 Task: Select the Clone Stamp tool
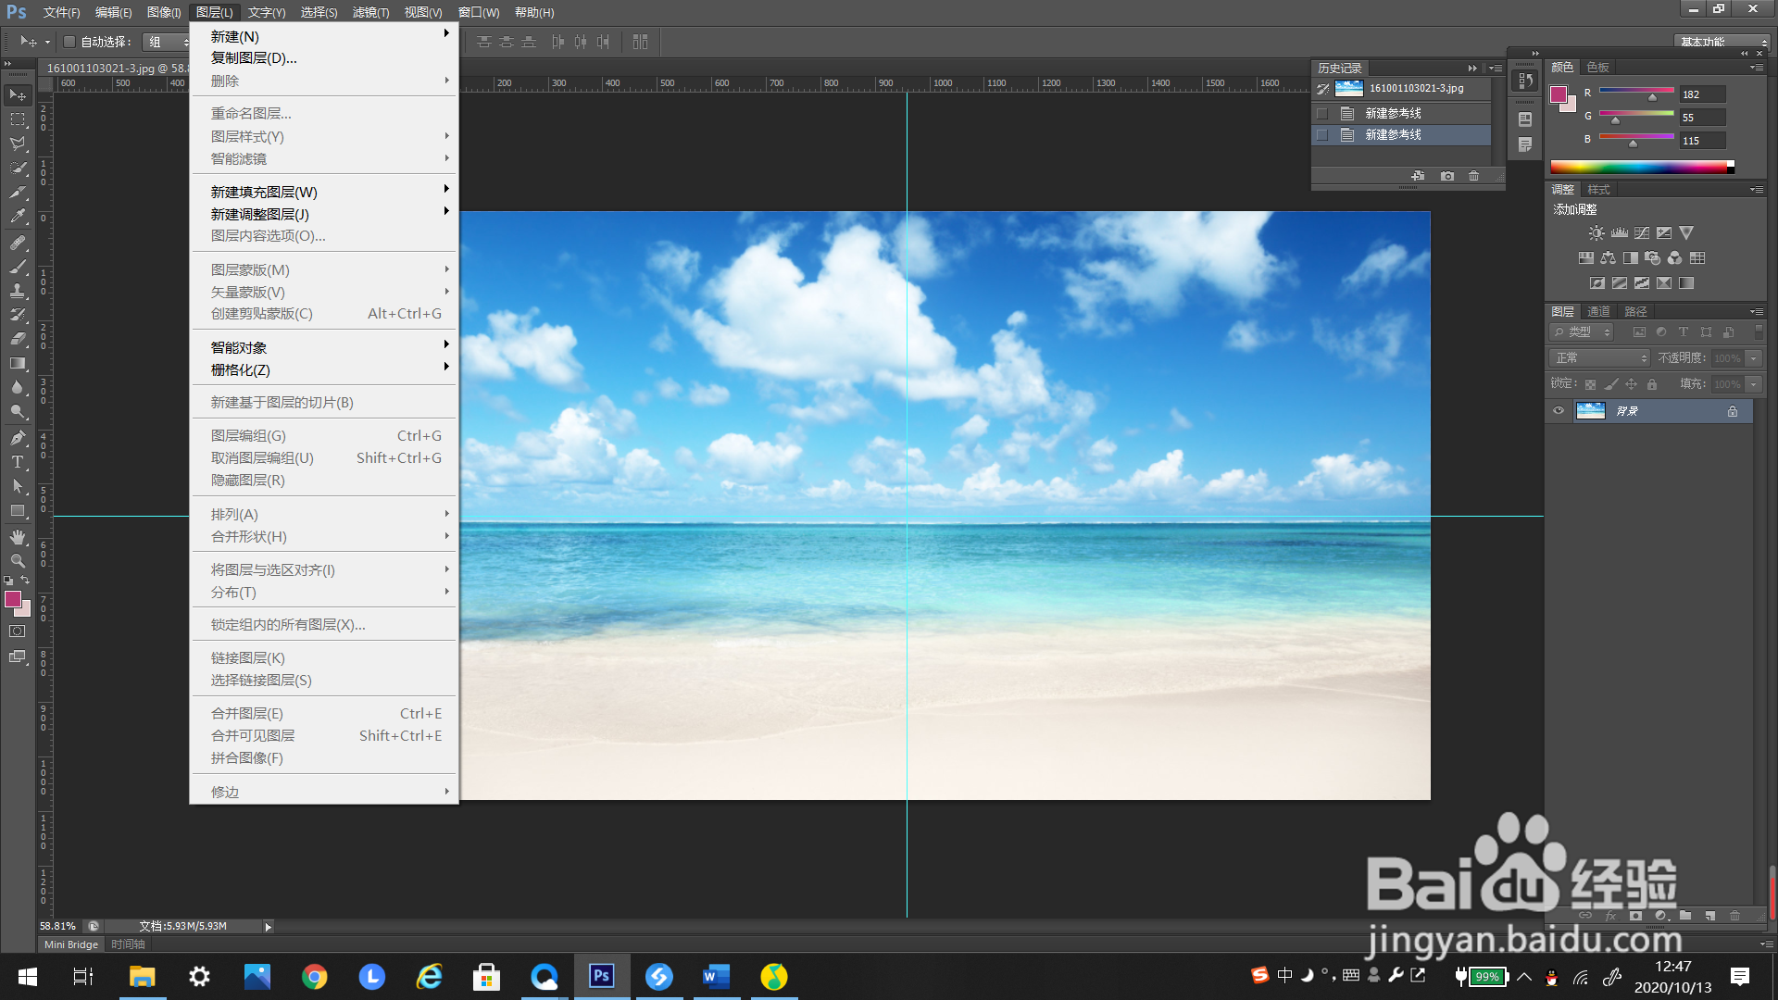18,291
